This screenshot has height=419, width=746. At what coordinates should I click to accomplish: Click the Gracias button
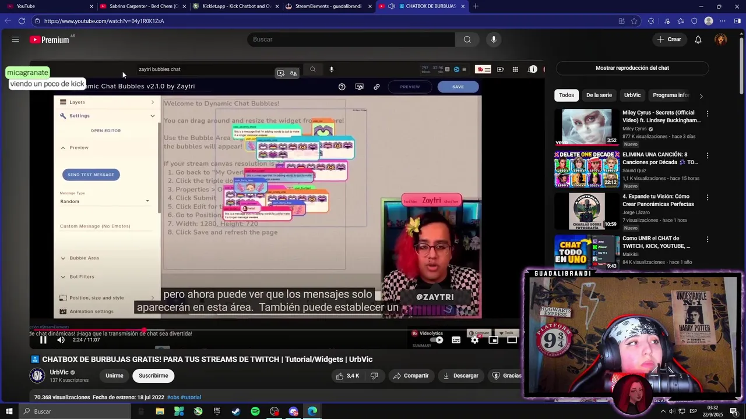(x=506, y=376)
